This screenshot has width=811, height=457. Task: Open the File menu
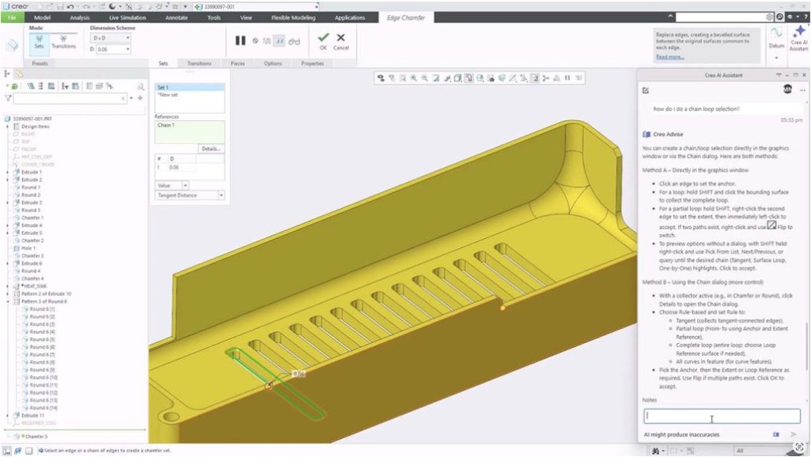pyautogui.click(x=12, y=17)
